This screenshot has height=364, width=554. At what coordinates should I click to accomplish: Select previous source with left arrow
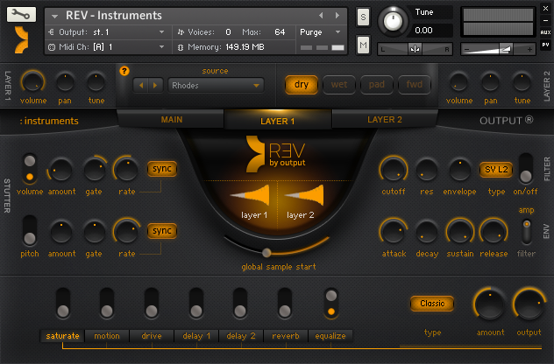tap(141, 86)
